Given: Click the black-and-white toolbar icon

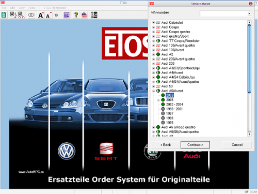Looking at the screenshot, I should pos(94,15).
